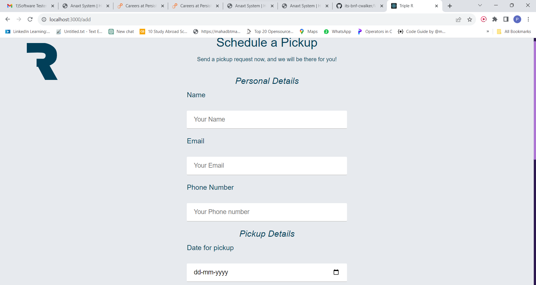
Task: Open the calendar picker on the date field
Action: tap(336, 272)
